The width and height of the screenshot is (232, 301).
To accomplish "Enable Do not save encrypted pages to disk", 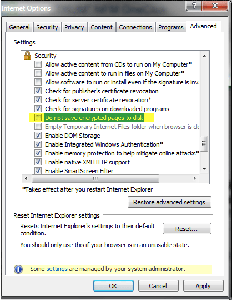I will coord(38,118).
